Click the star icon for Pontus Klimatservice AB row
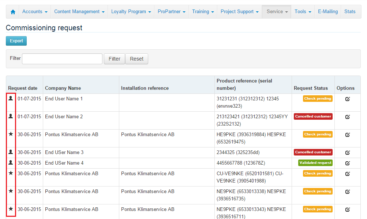Image resolution: width=367 pixels, height=219 pixels. tap(11, 134)
